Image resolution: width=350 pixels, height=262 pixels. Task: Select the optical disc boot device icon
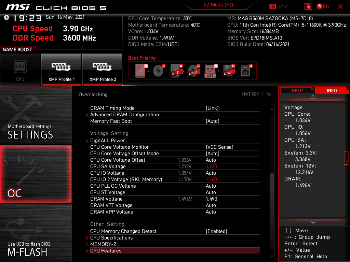coord(158,71)
